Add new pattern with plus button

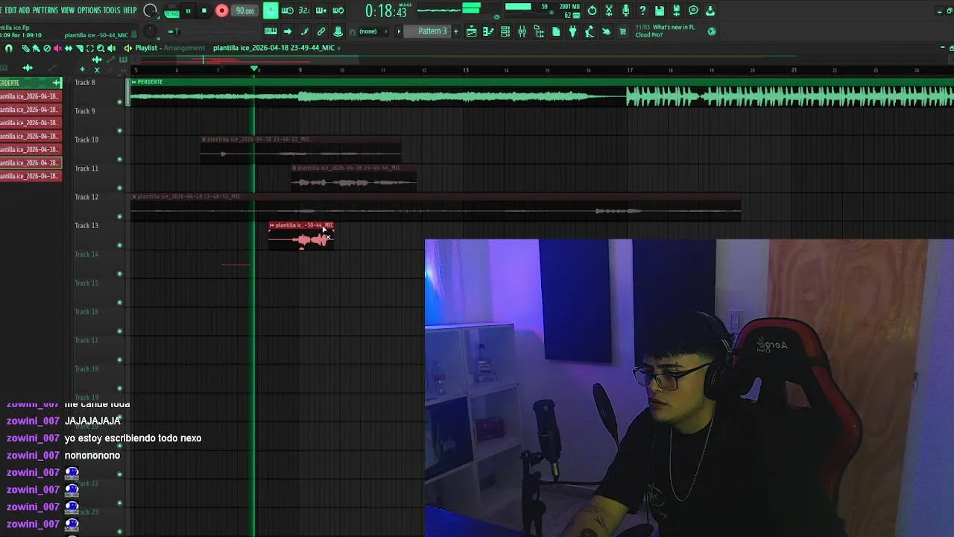455,31
